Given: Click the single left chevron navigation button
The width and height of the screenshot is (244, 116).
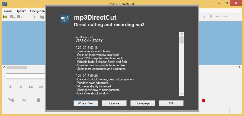Looking at the screenshot, I should (10, 87).
